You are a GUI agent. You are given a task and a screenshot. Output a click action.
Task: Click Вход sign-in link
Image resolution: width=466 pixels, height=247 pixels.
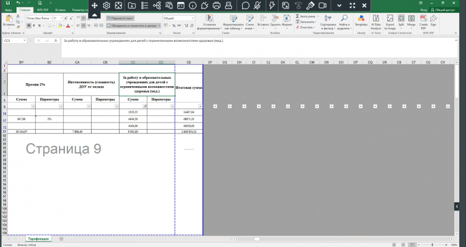pyautogui.click(x=424, y=10)
